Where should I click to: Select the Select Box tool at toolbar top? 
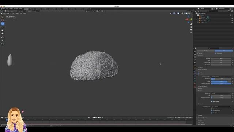pos(3,17)
